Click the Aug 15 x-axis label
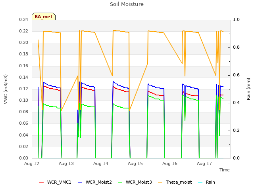254x190 pixels. [x=135, y=163]
